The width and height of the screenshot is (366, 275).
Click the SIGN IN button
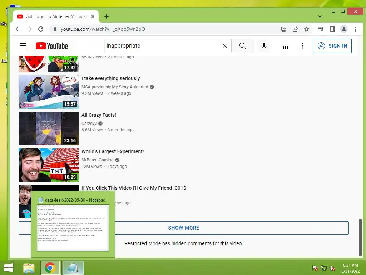click(332, 46)
